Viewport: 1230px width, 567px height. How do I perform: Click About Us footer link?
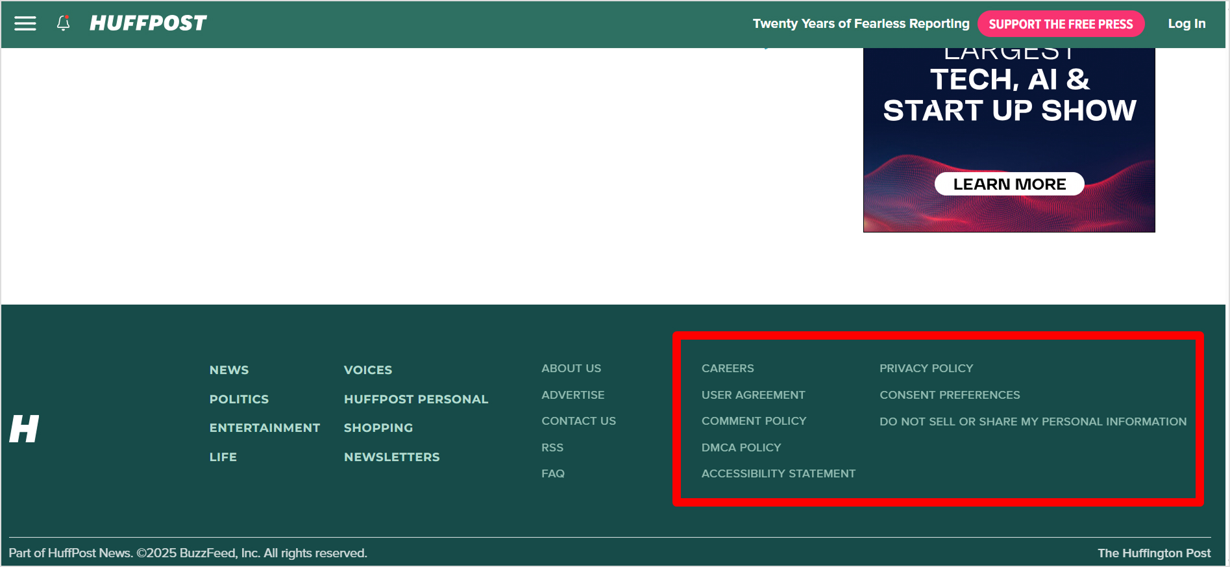click(x=571, y=368)
